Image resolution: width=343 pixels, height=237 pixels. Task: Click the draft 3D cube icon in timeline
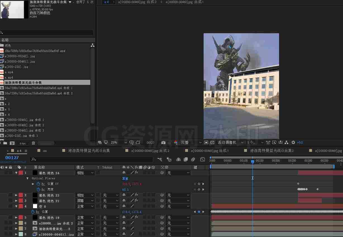pyautogui.click(x=169, y=159)
